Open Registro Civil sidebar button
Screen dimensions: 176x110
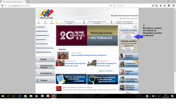coord(129,72)
